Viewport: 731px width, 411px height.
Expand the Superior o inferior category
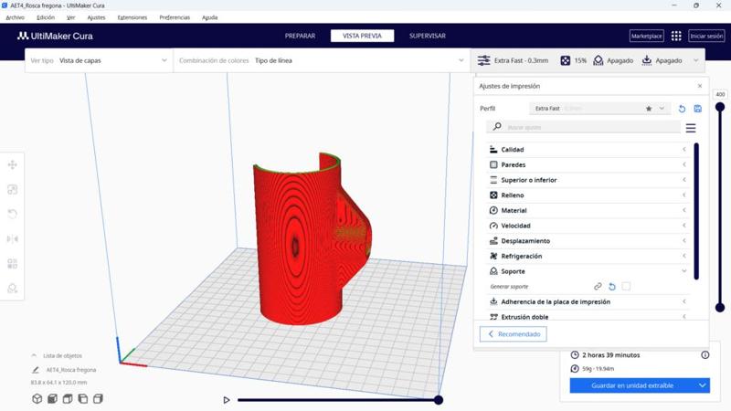pyautogui.click(x=588, y=180)
